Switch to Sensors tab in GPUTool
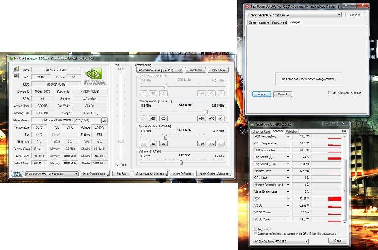This screenshot has height=250, width=378. 264,23
